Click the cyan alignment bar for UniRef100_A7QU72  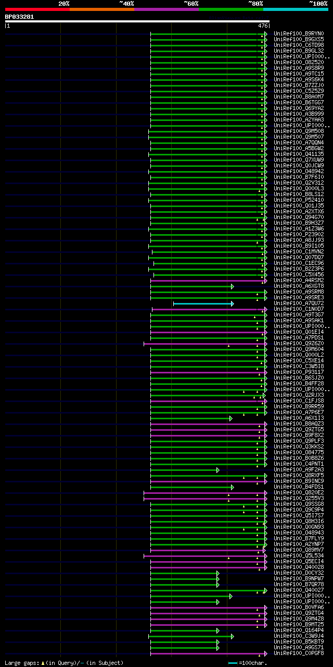(203, 304)
